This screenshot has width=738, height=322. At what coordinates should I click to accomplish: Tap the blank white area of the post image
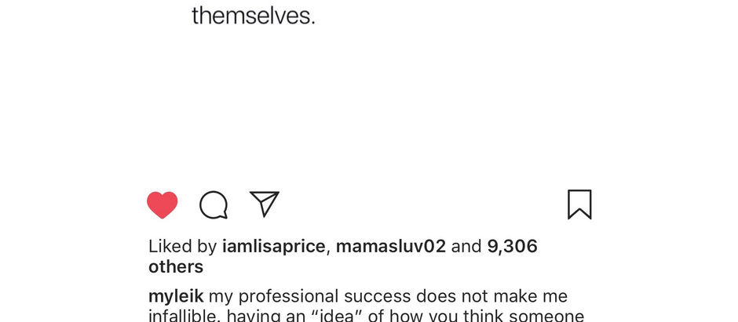tap(369, 102)
